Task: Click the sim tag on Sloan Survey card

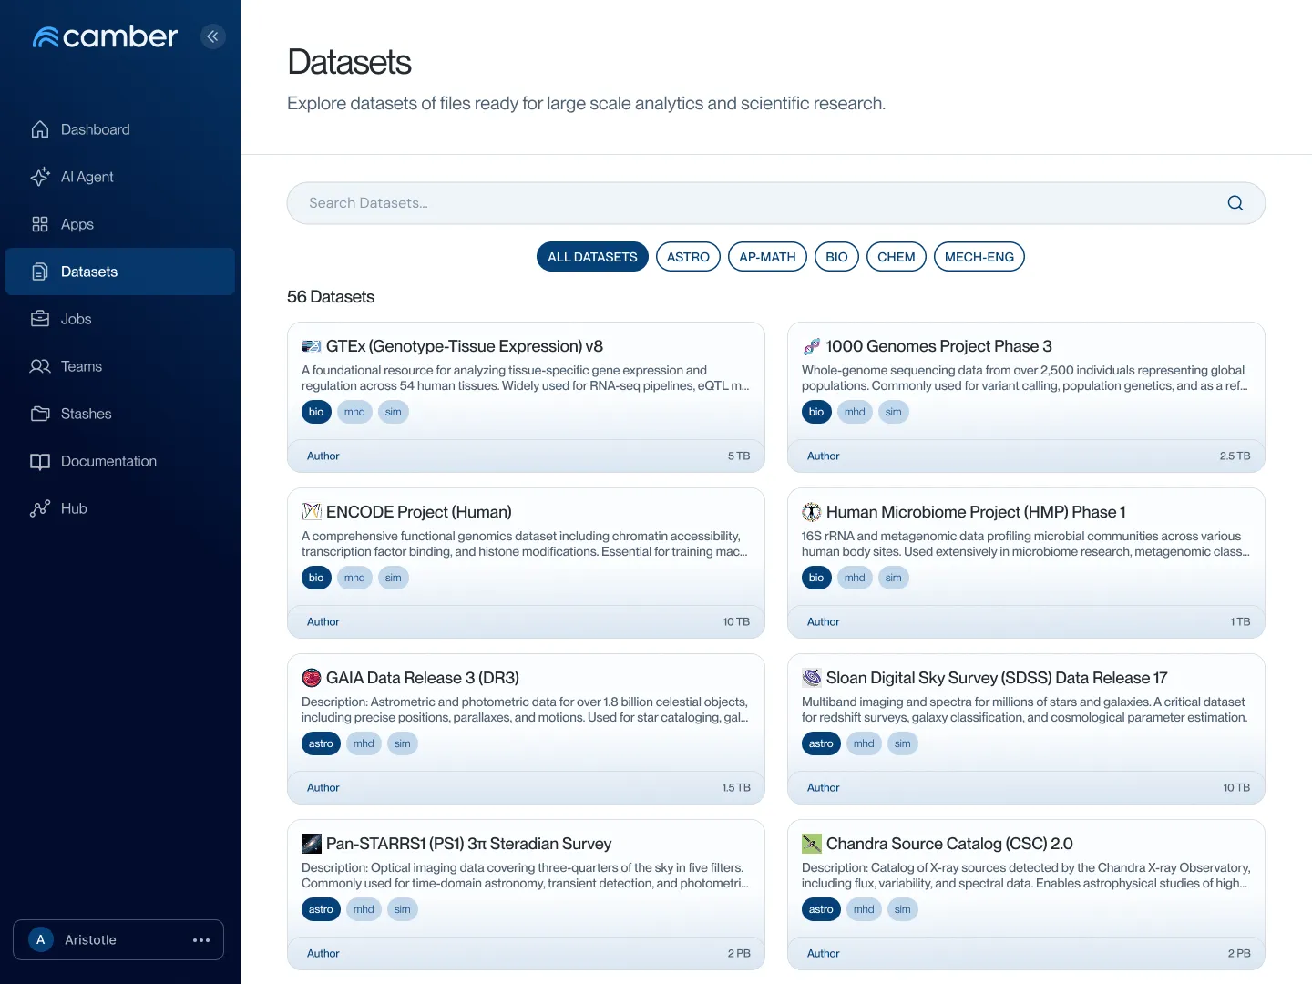Action: (903, 743)
